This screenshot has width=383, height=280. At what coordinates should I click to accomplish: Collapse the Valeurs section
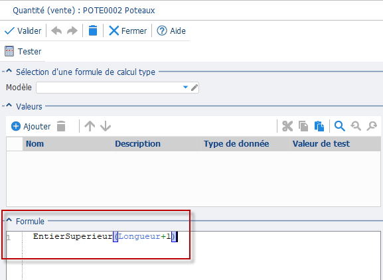pos(9,105)
